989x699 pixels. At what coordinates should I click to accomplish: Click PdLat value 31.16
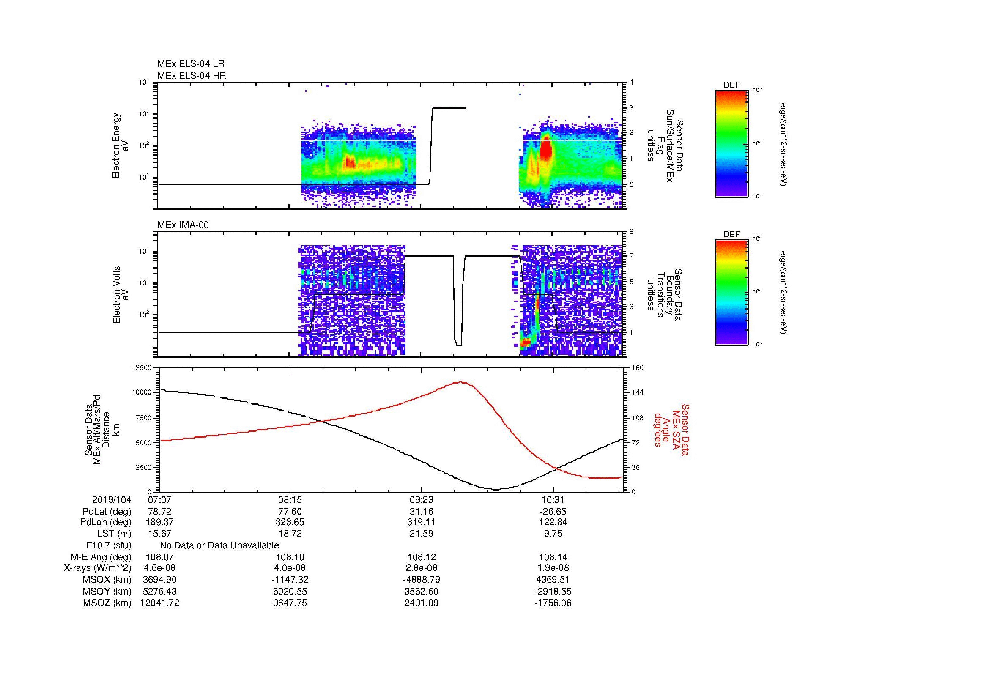point(421,512)
